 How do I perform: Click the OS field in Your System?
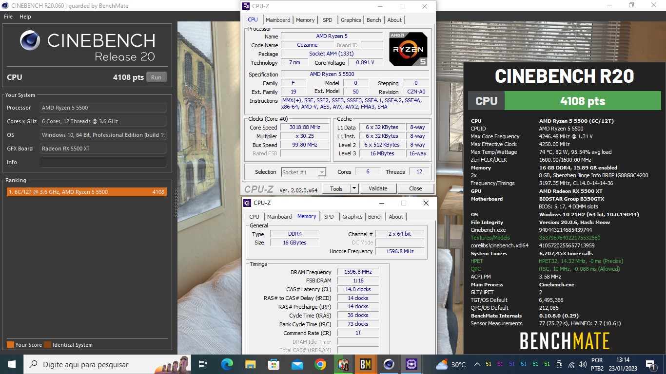(103, 135)
